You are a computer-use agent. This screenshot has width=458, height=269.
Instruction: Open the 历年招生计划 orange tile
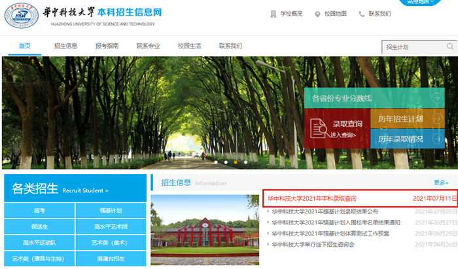(408, 118)
